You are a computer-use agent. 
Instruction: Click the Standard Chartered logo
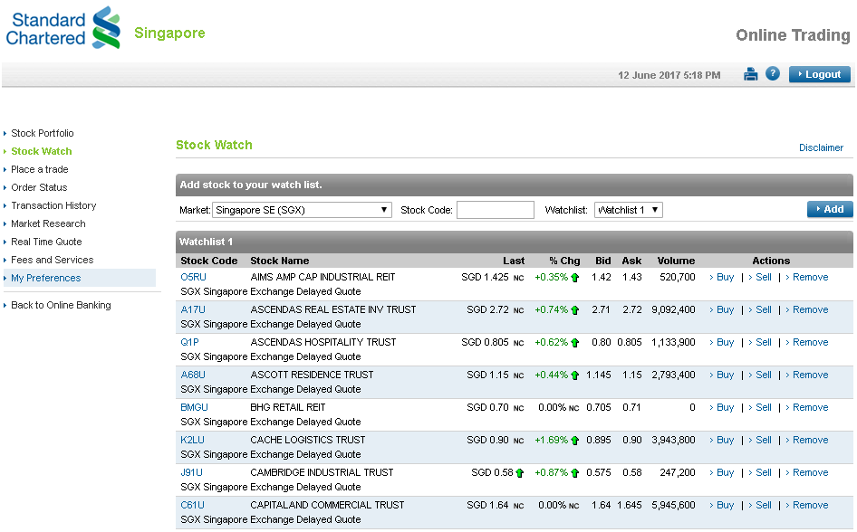(63, 27)
